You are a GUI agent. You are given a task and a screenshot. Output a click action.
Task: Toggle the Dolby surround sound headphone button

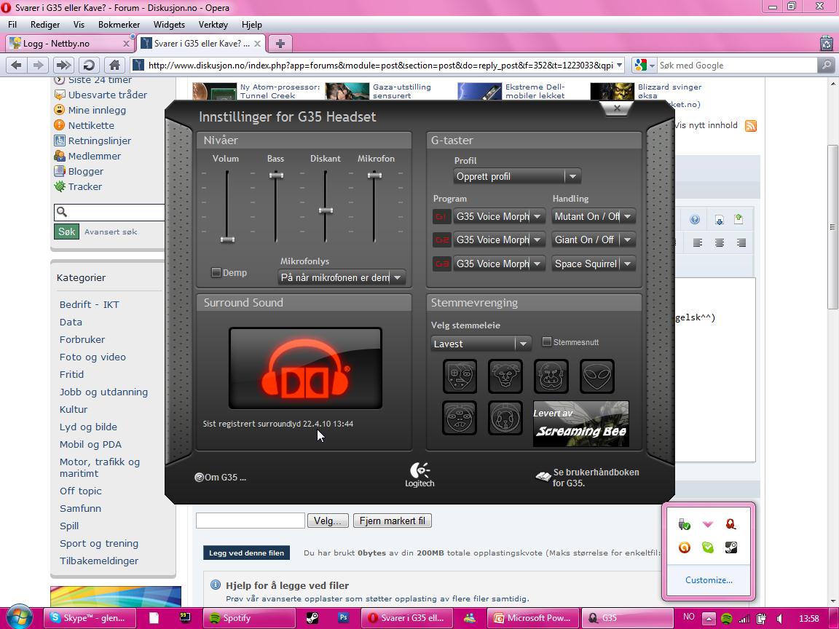point(305,368)
